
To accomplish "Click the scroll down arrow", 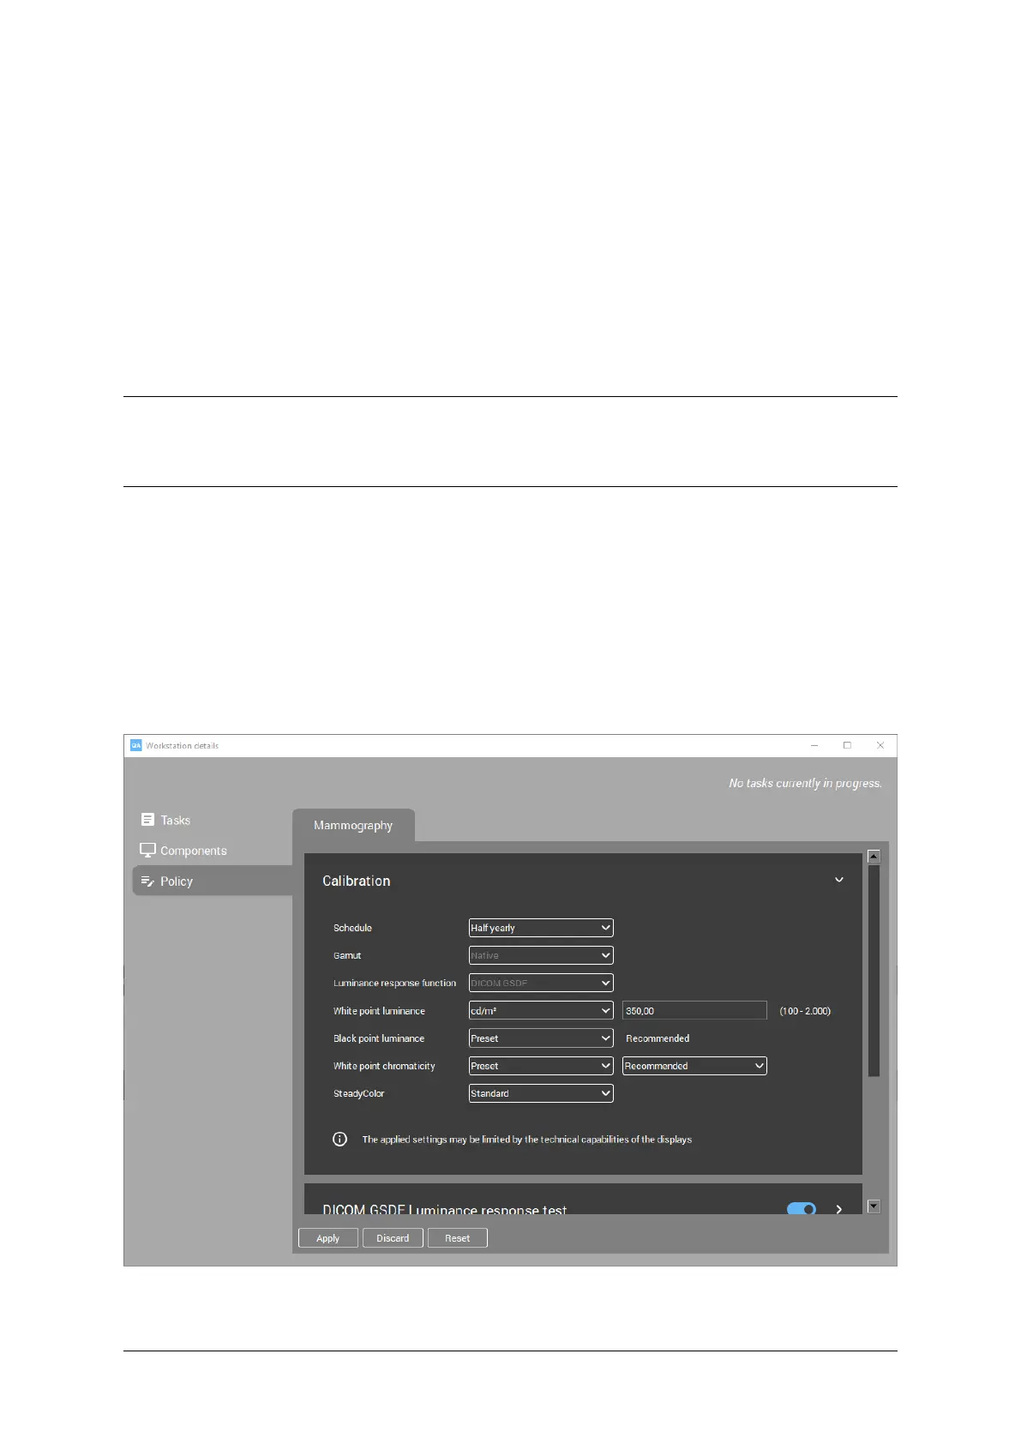I will click(874, 1206).
